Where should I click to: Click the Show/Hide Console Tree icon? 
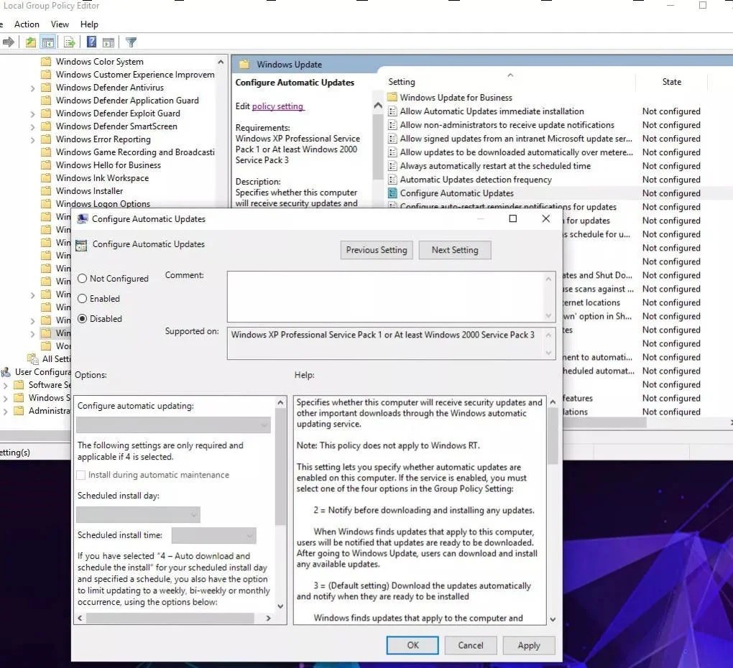pos(47,42)
